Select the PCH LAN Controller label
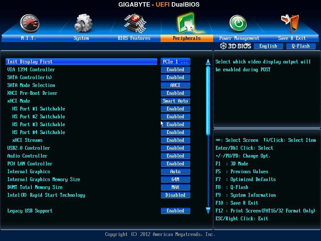The width and height of the screenshot is (321, 241). click(x=30, y=164)
